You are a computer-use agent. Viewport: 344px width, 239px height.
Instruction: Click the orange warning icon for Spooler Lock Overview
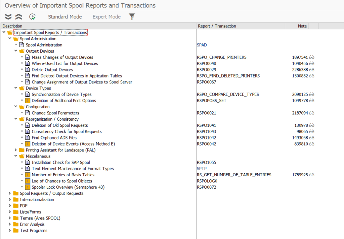point(28,187)
